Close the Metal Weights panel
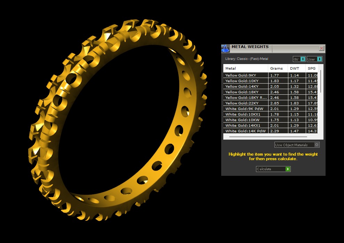 click(321, 48)
